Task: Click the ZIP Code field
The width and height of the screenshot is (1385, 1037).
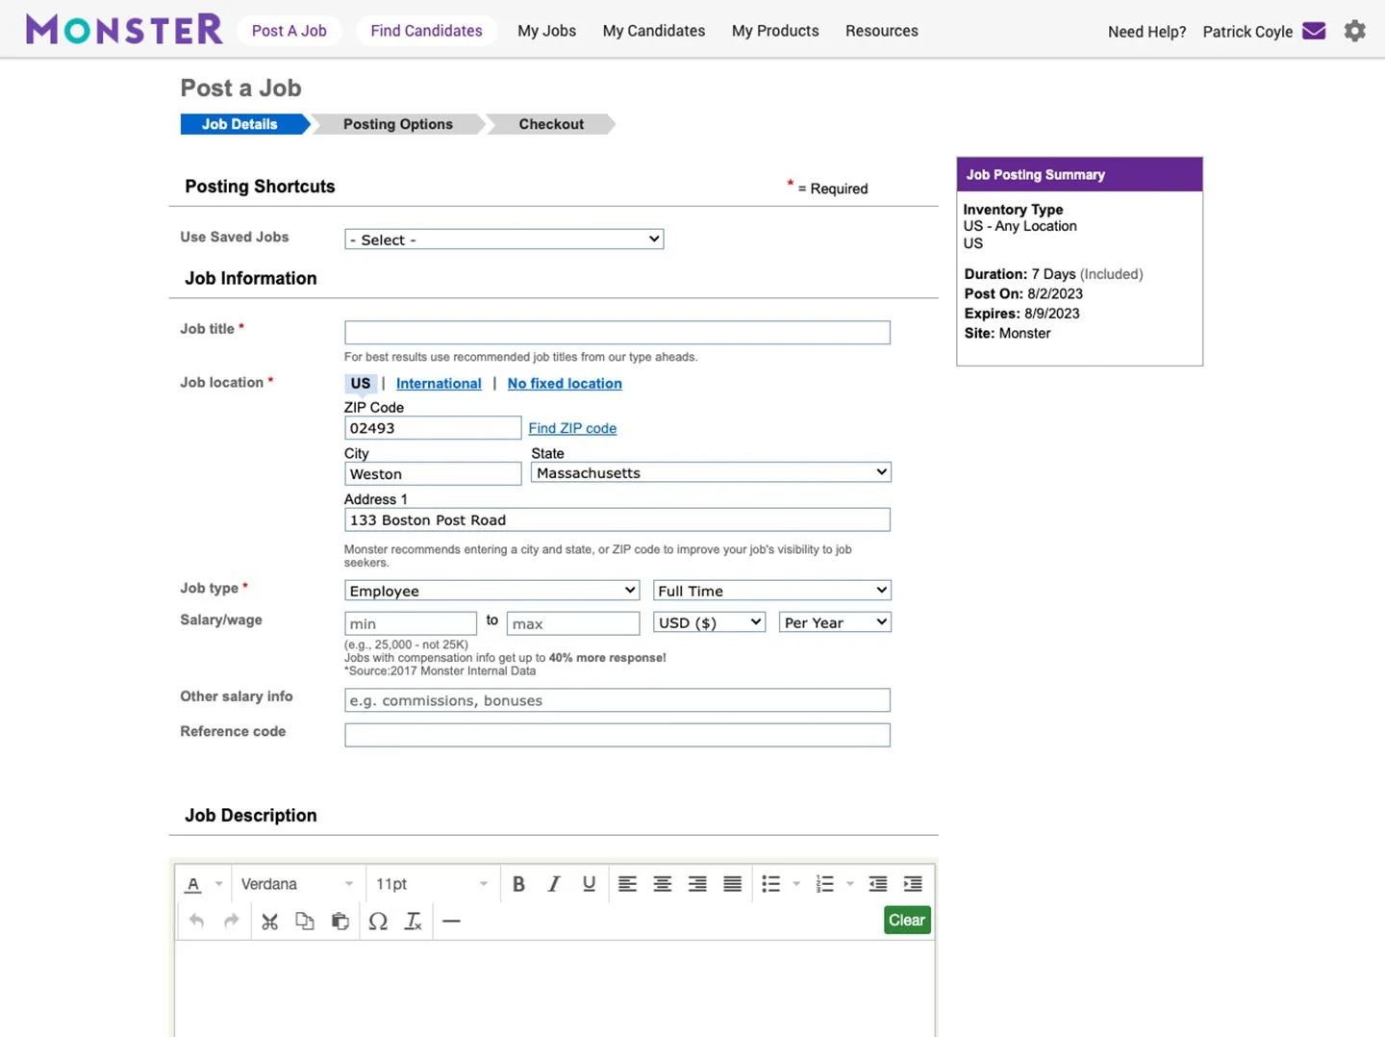Action: click(x=433, y=428)
